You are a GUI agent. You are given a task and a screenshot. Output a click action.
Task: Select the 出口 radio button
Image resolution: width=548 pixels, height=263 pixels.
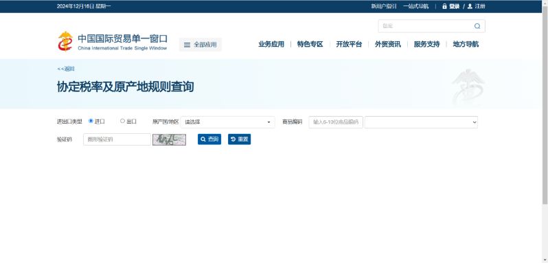click(x=122, y=121)
